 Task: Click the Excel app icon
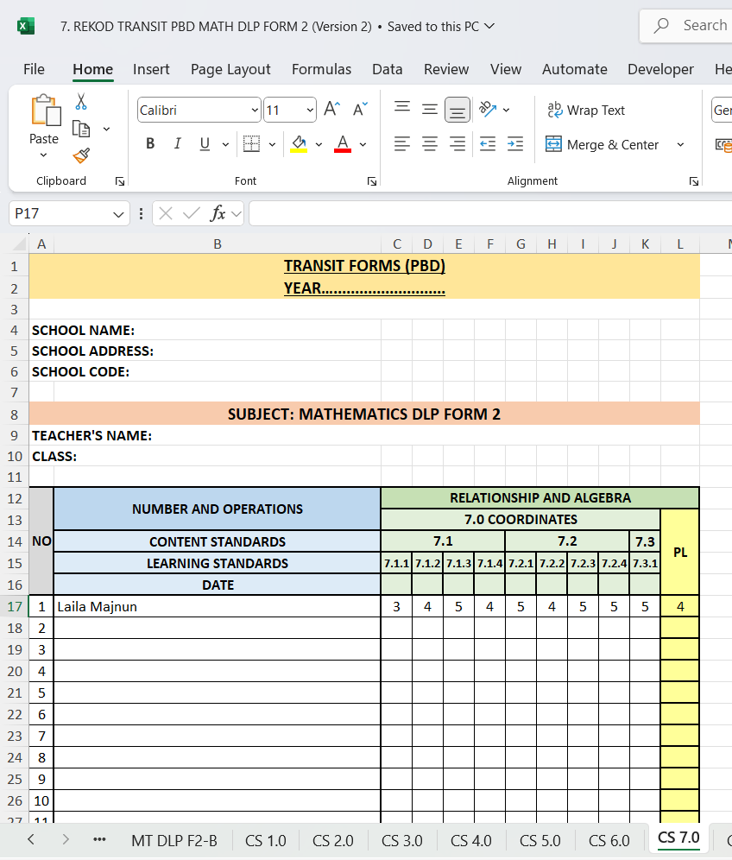[26, 26]
